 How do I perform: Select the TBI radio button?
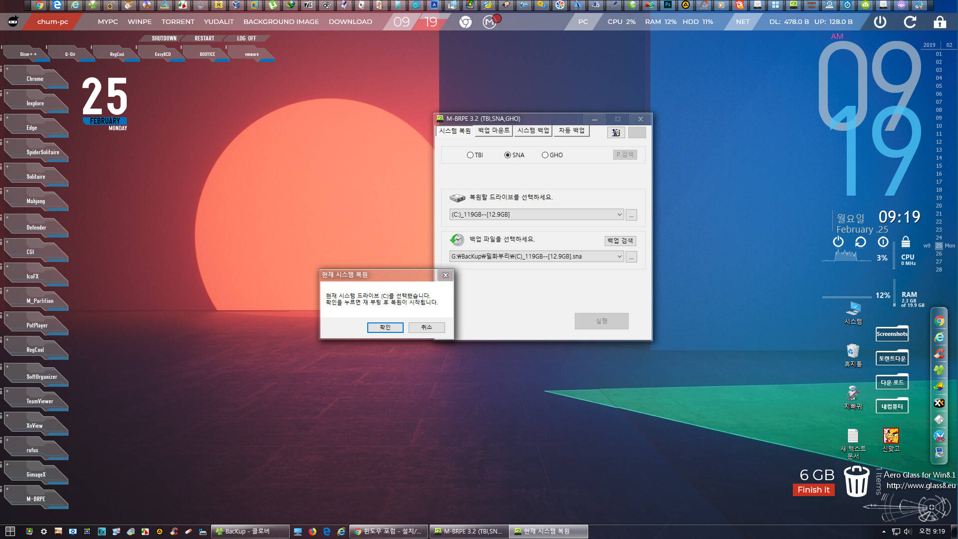469,155
